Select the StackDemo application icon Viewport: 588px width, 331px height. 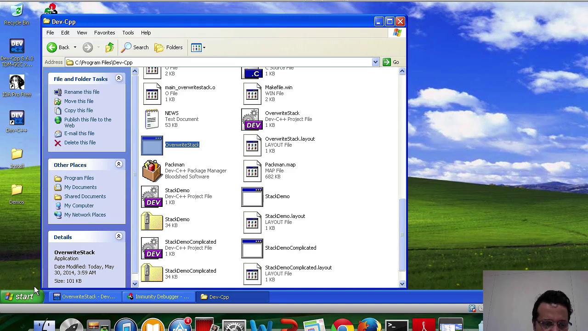(x=252, y=197)
